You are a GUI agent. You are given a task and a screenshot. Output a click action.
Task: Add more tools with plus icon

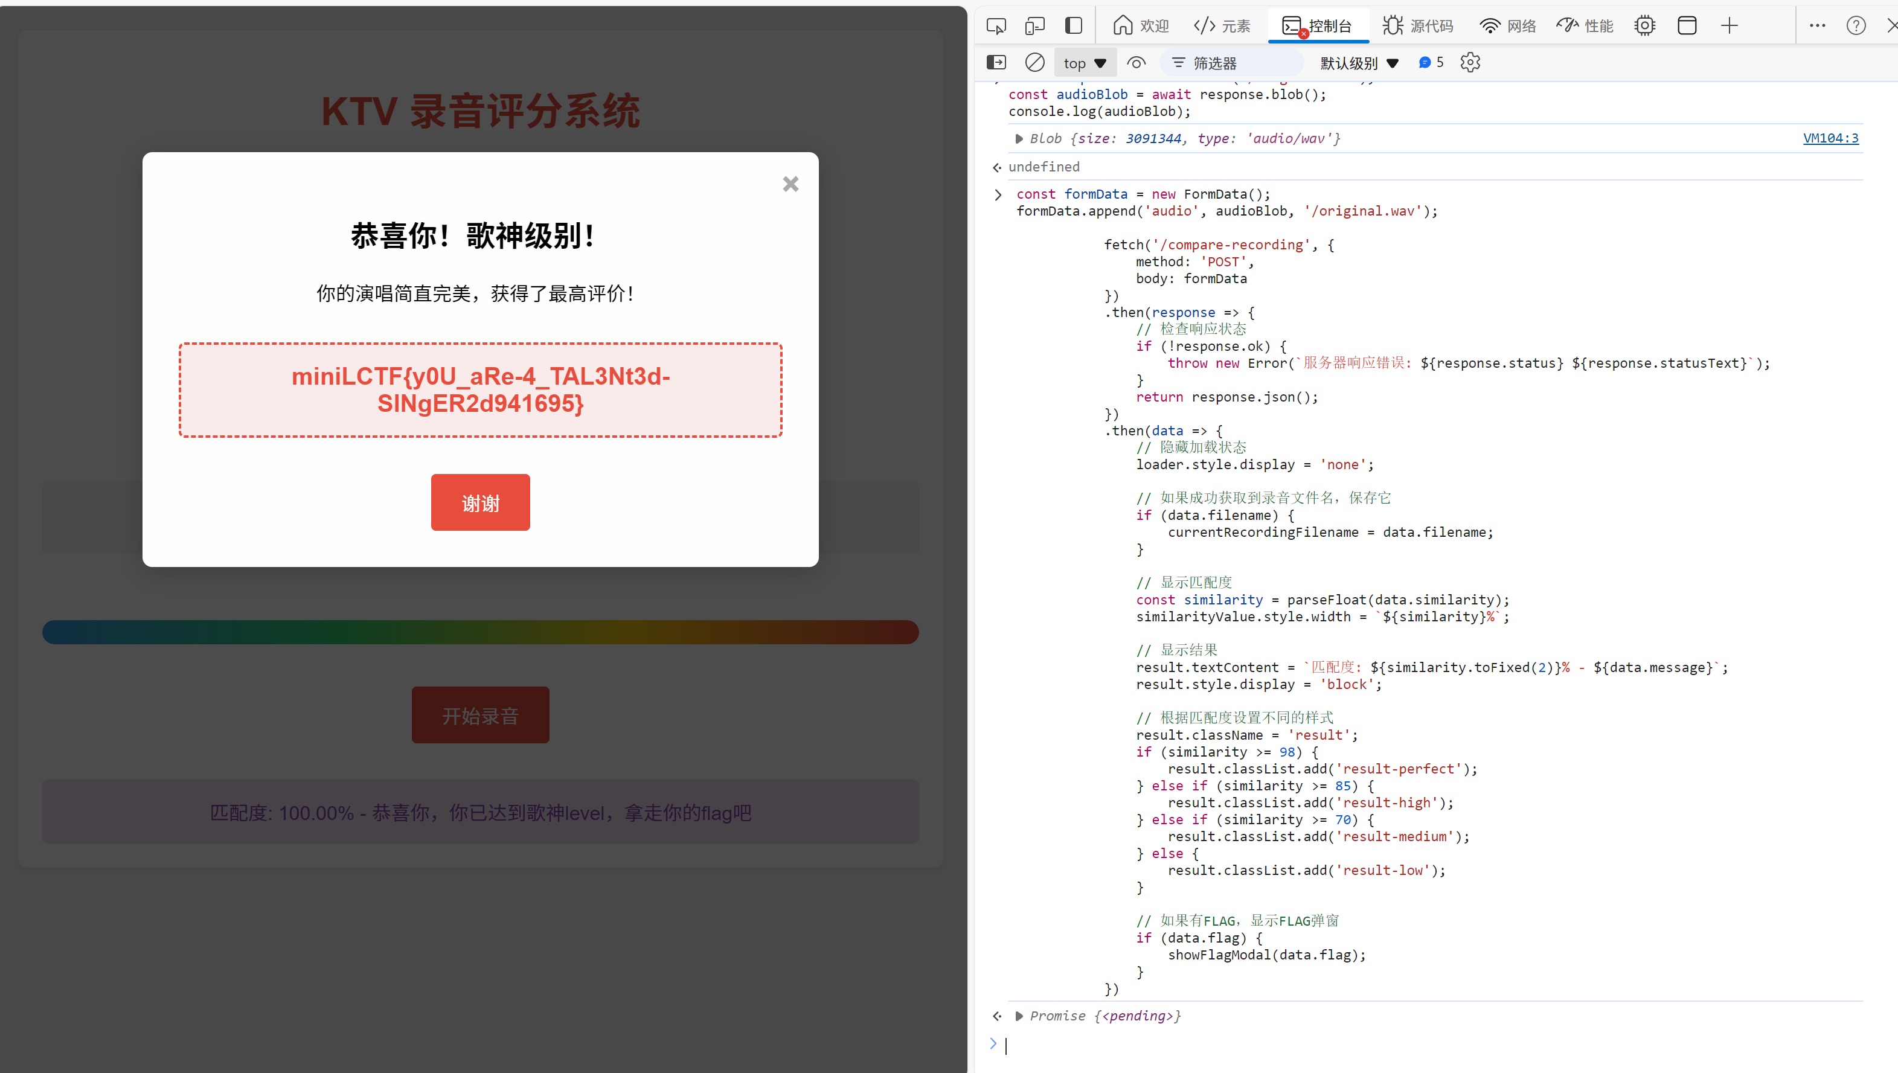(x=1730, y=26)
